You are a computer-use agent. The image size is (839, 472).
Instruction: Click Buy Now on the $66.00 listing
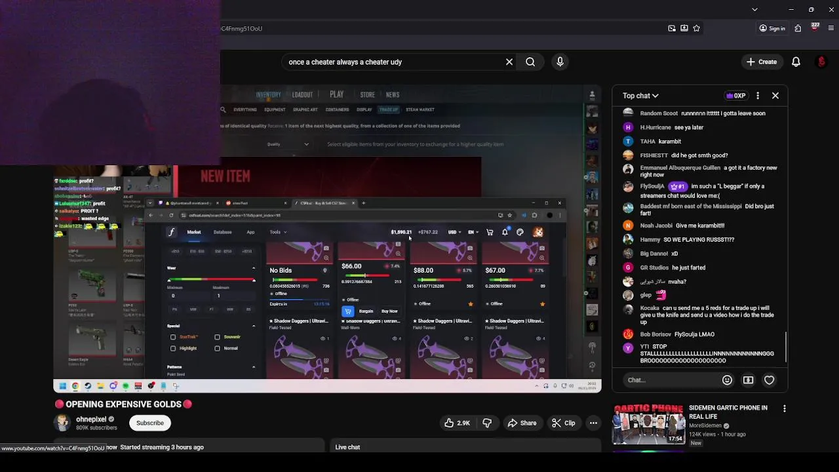pos(389,311)
